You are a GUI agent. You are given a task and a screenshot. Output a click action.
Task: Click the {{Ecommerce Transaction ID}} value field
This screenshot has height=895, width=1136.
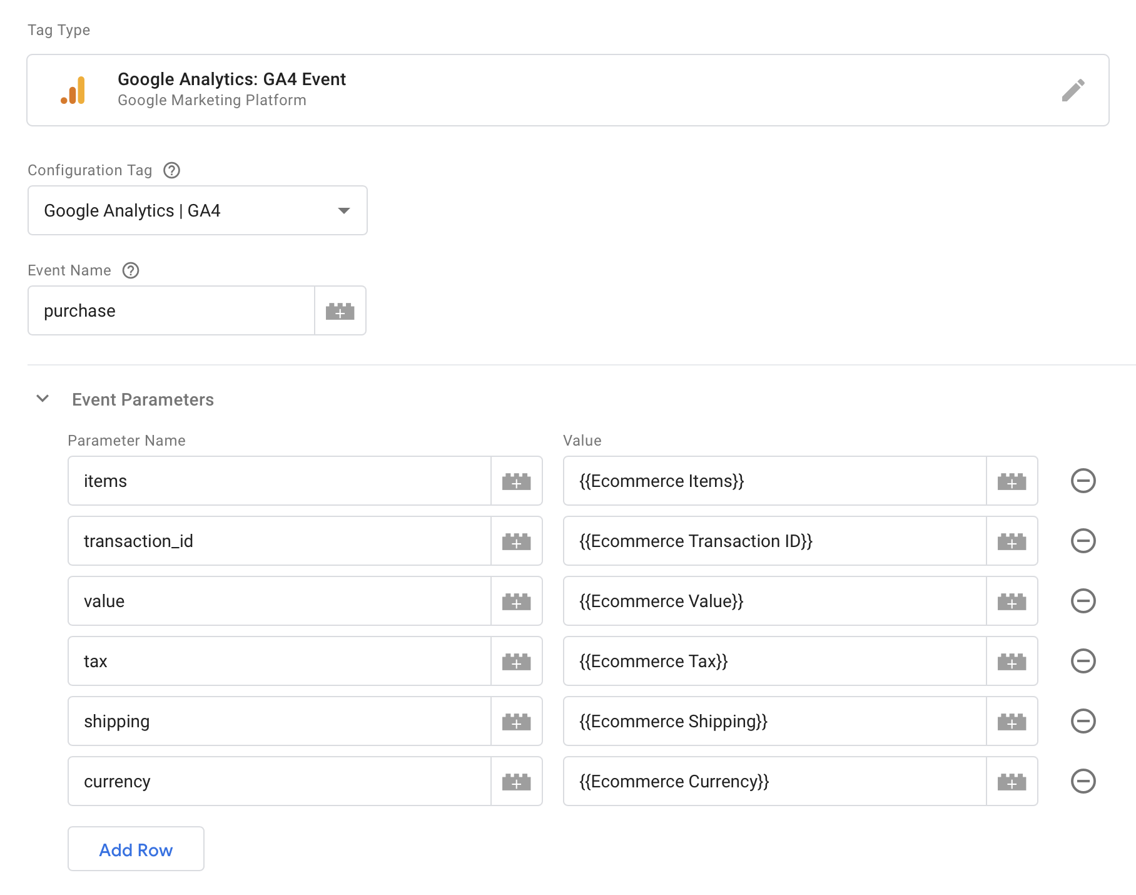point(775,541)
